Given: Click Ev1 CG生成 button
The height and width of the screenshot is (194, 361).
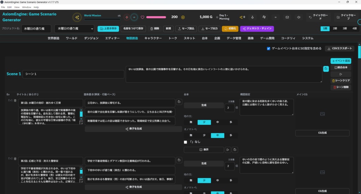Looking at the screenshot, I should coord(322,133).
